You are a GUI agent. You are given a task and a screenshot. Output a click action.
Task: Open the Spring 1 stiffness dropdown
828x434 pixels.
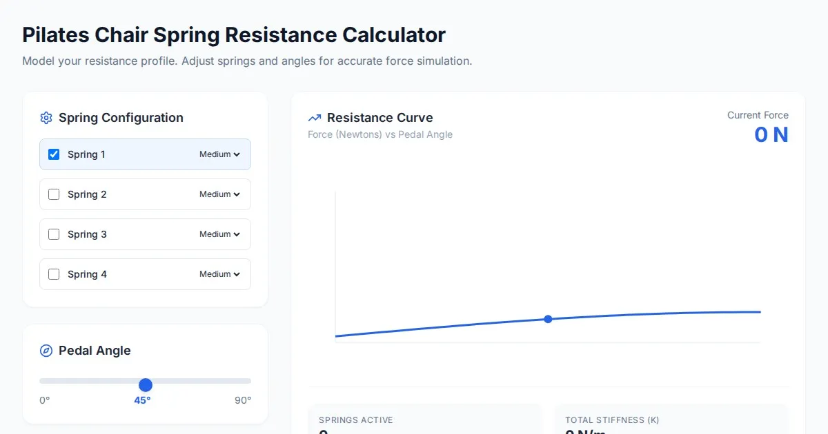[x=219, y=154]
